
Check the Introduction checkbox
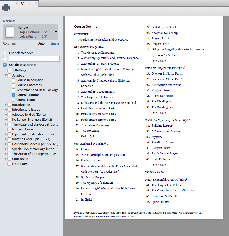coord(9,105)
